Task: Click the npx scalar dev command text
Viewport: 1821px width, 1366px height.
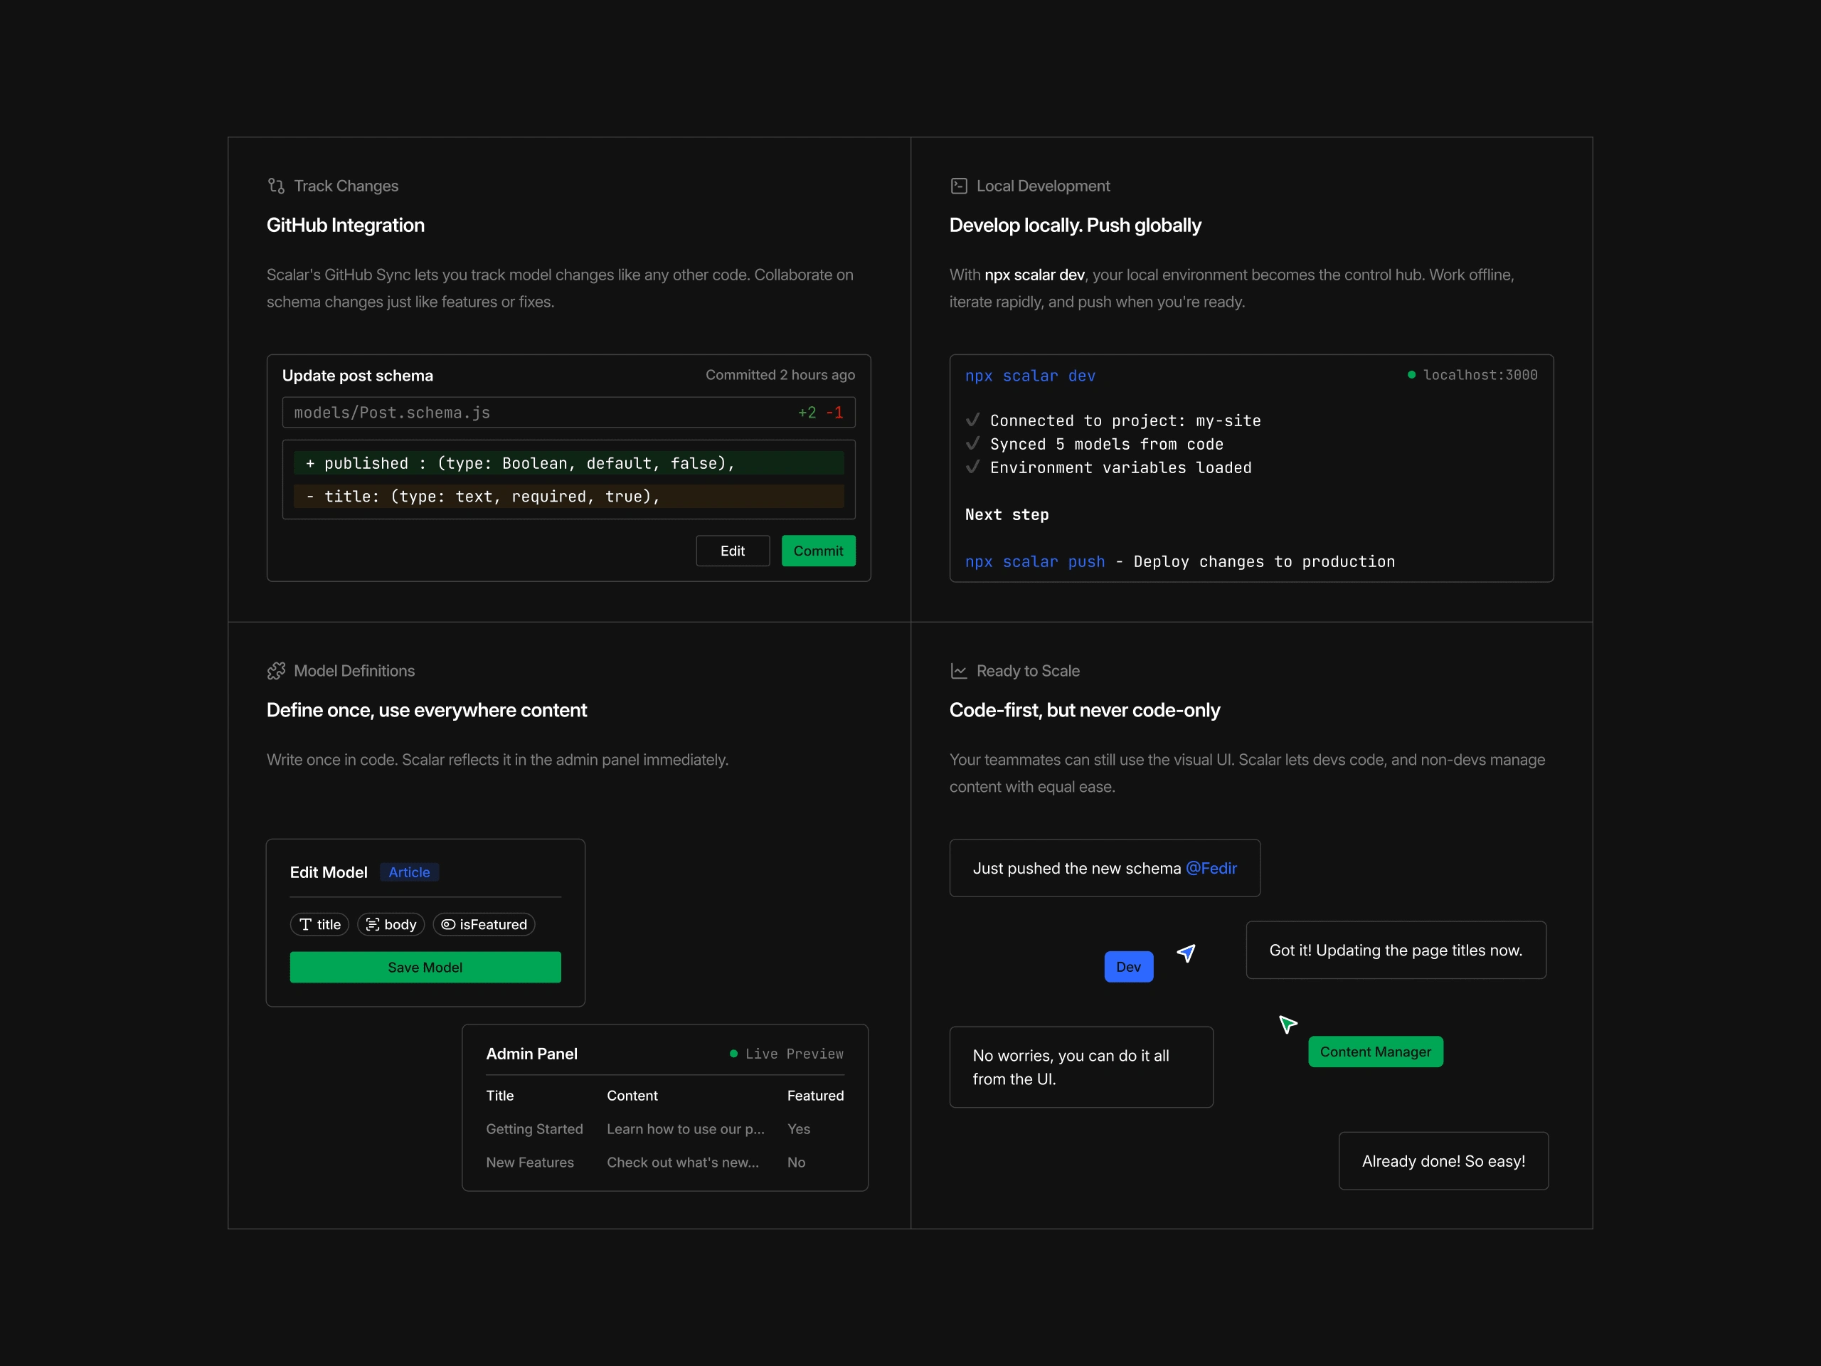Action: (x=1030, y=376)
